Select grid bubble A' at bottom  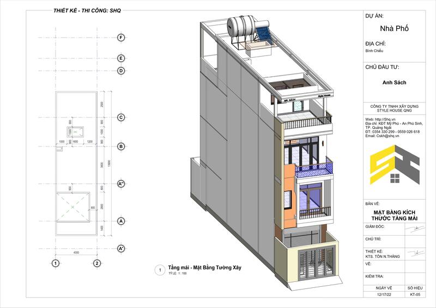pyautogui.click(x=121, y=249)
